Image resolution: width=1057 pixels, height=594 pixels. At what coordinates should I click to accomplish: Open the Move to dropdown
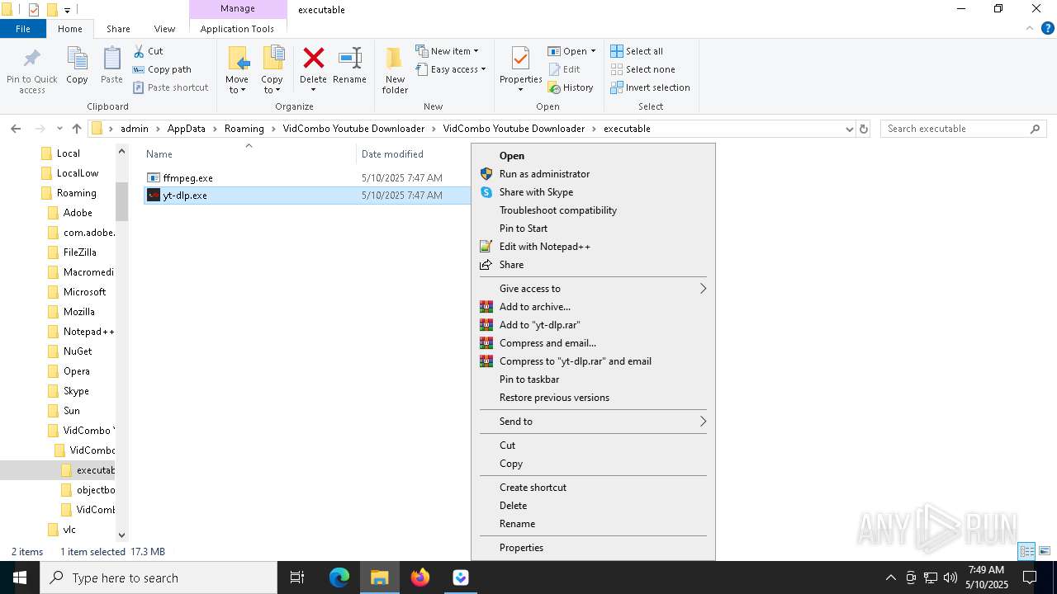coord(237,70)
